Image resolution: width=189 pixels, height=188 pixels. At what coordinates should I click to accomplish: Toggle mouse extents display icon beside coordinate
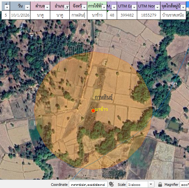(x=111, y=185)
